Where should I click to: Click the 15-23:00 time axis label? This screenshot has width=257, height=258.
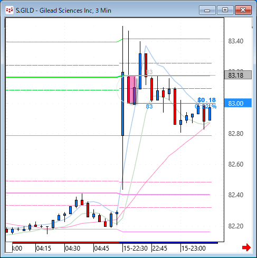click(194, 248)
